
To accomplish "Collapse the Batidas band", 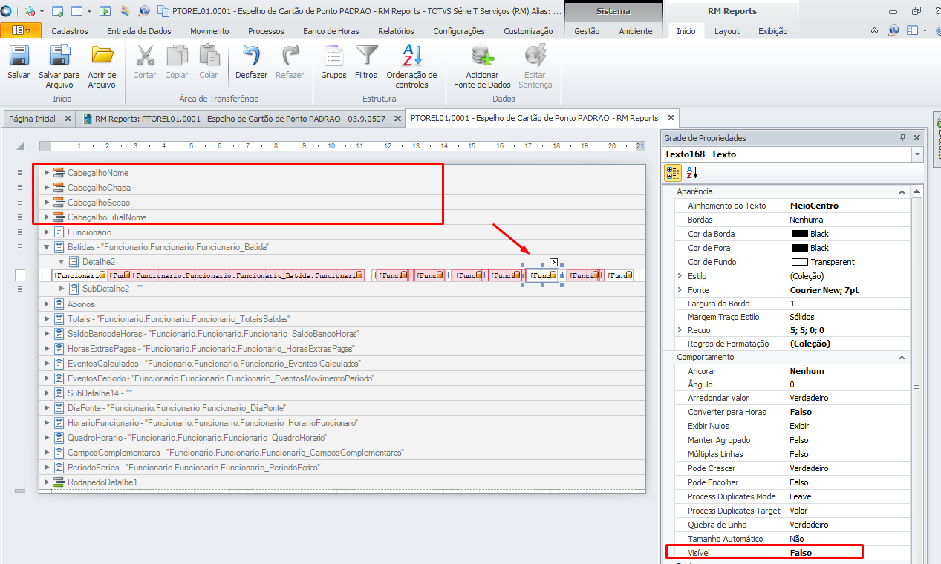I will pyautogui.click(x=47, y=247).
